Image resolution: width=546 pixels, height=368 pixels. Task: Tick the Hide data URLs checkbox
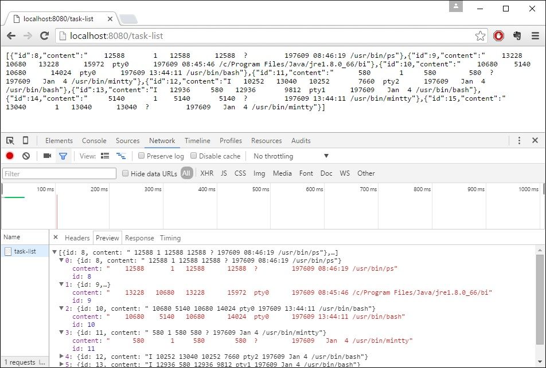pyautogui.click(x=125, y=173)
